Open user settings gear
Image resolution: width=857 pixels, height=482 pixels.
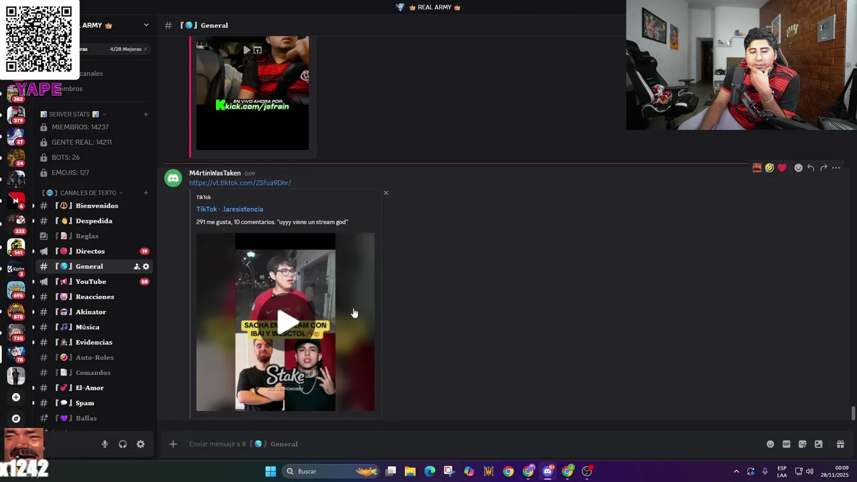(x=141, y=444)
